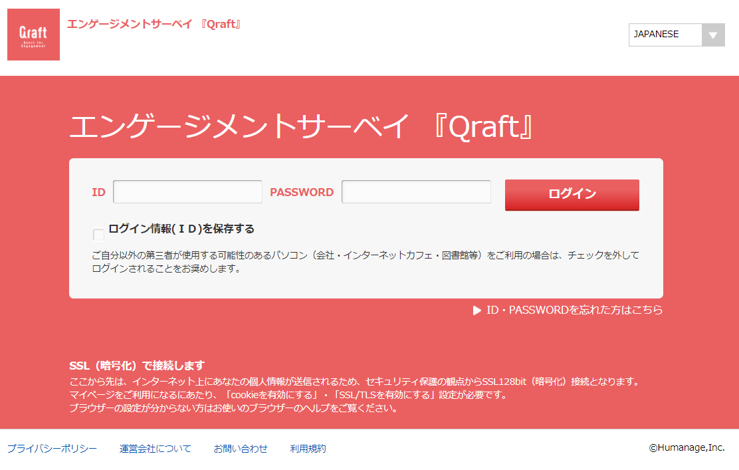The image size is (739, 470).
Task: Open the お問い合わせ footer link
Action: tap(241, 448)
